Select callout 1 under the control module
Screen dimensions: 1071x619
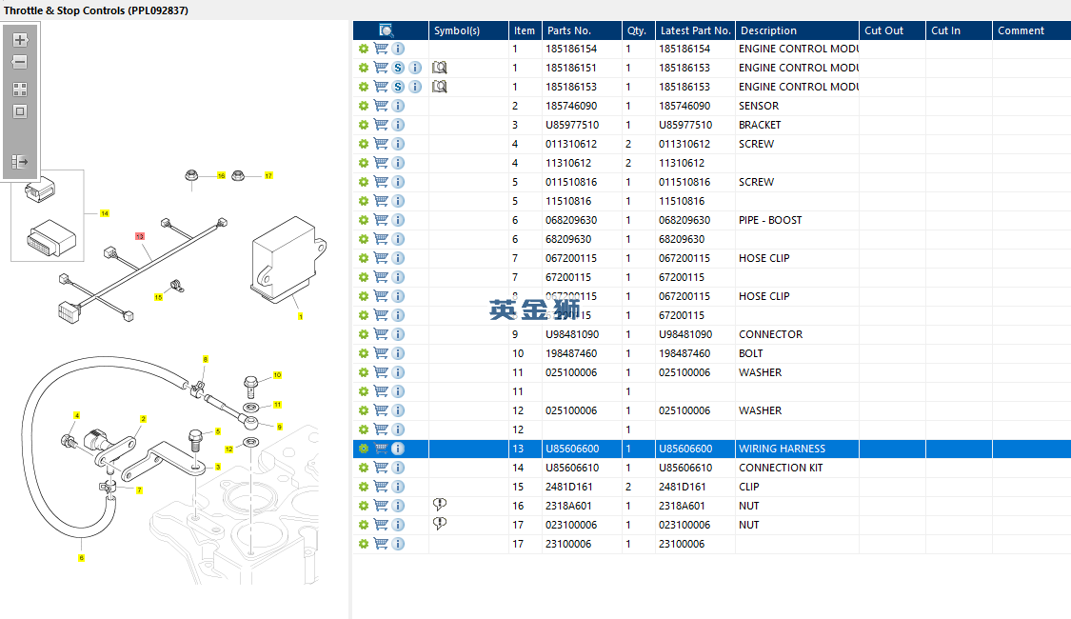[300, 316]
